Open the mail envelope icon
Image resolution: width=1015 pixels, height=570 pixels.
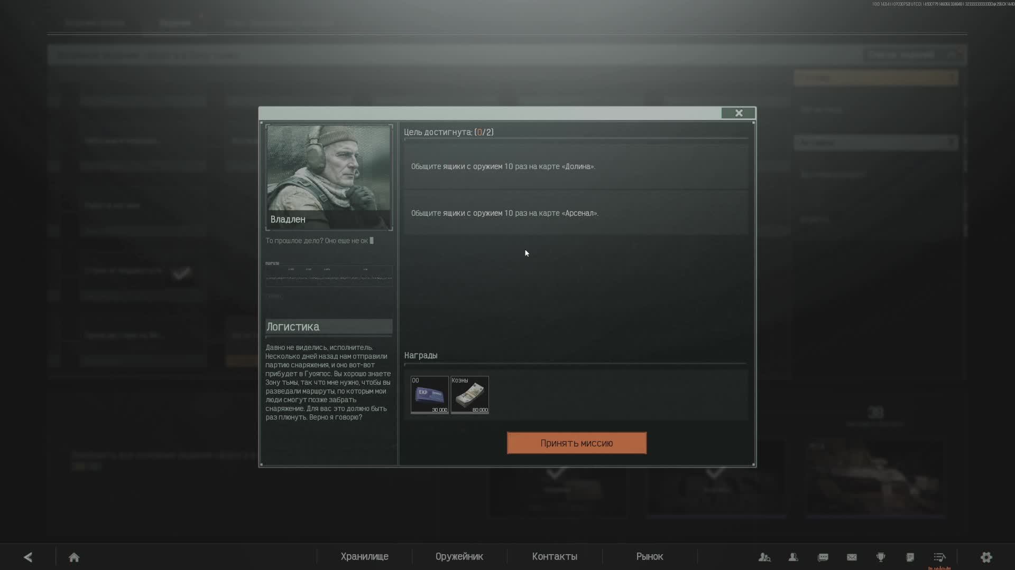click(852, 557)
